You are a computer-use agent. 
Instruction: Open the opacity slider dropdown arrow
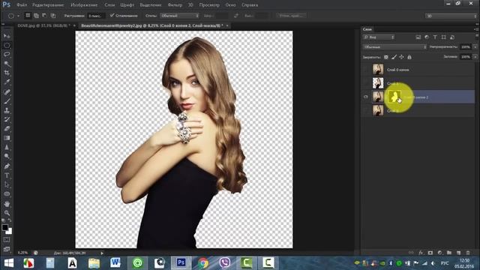(475, 46)
